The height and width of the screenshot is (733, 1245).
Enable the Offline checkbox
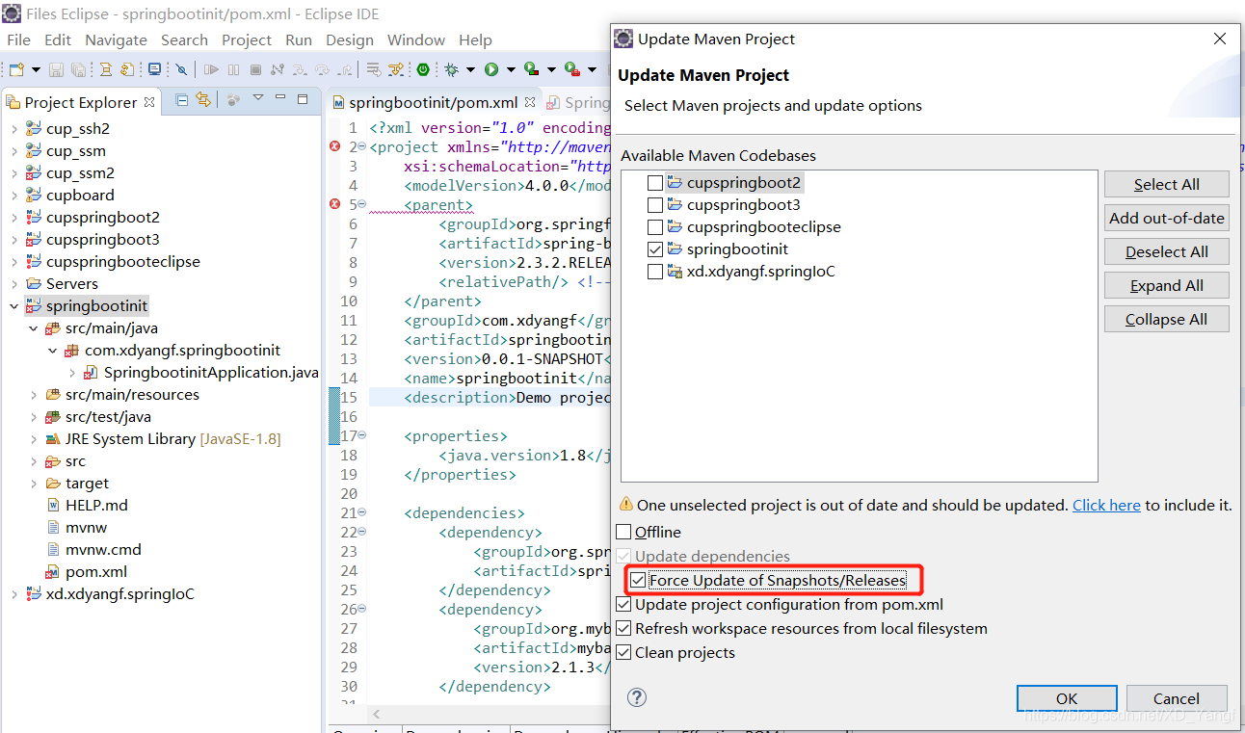click(623, 532)
